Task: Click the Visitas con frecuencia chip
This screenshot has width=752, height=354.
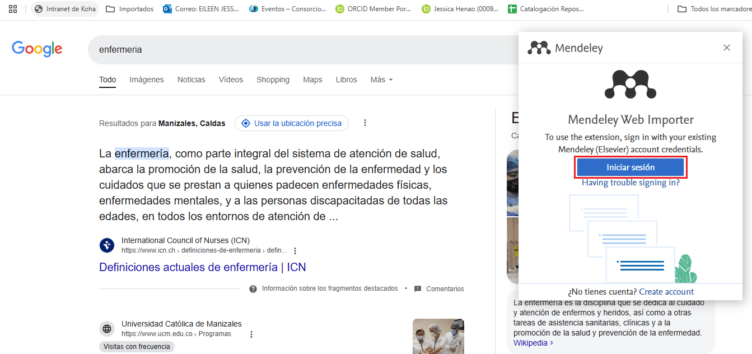Action: pyautogui.click(x=137, y=347)
